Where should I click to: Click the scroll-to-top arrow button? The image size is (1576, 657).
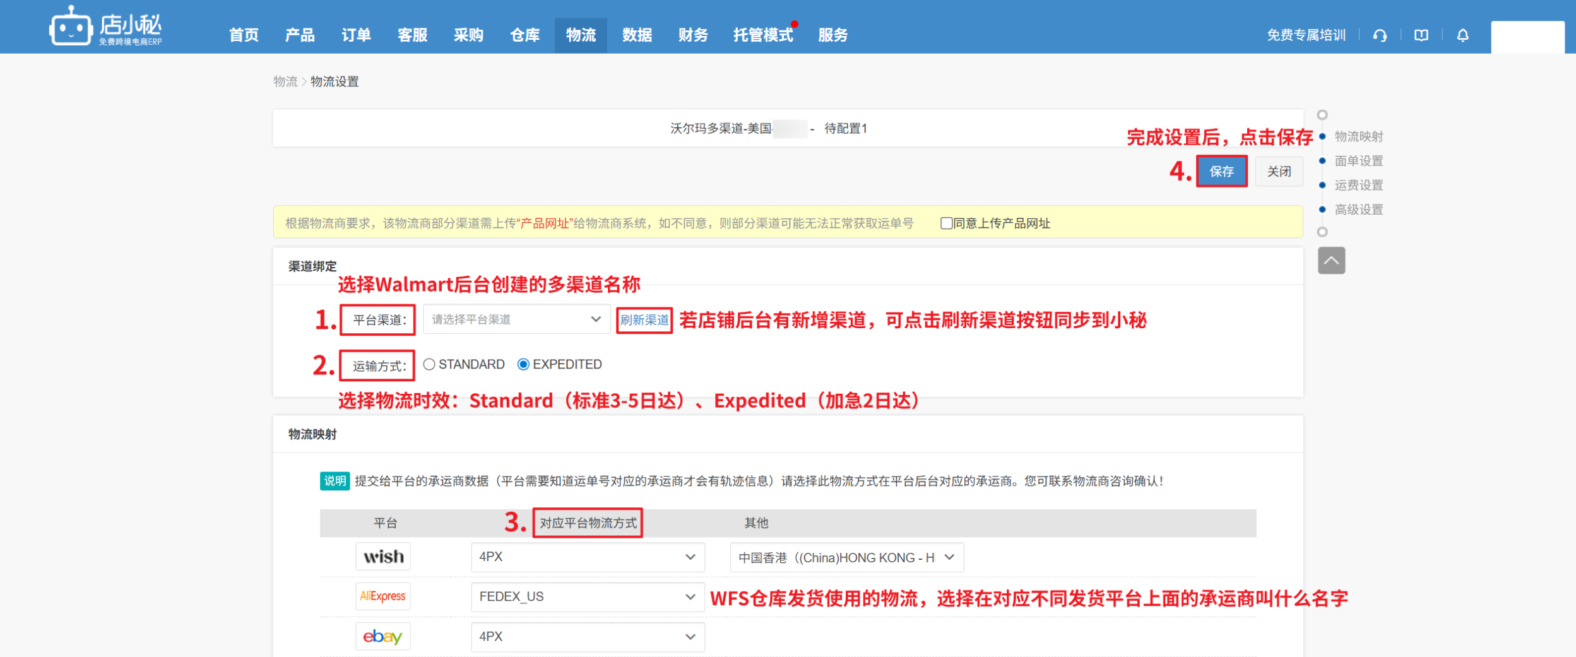pos(1331,261)
